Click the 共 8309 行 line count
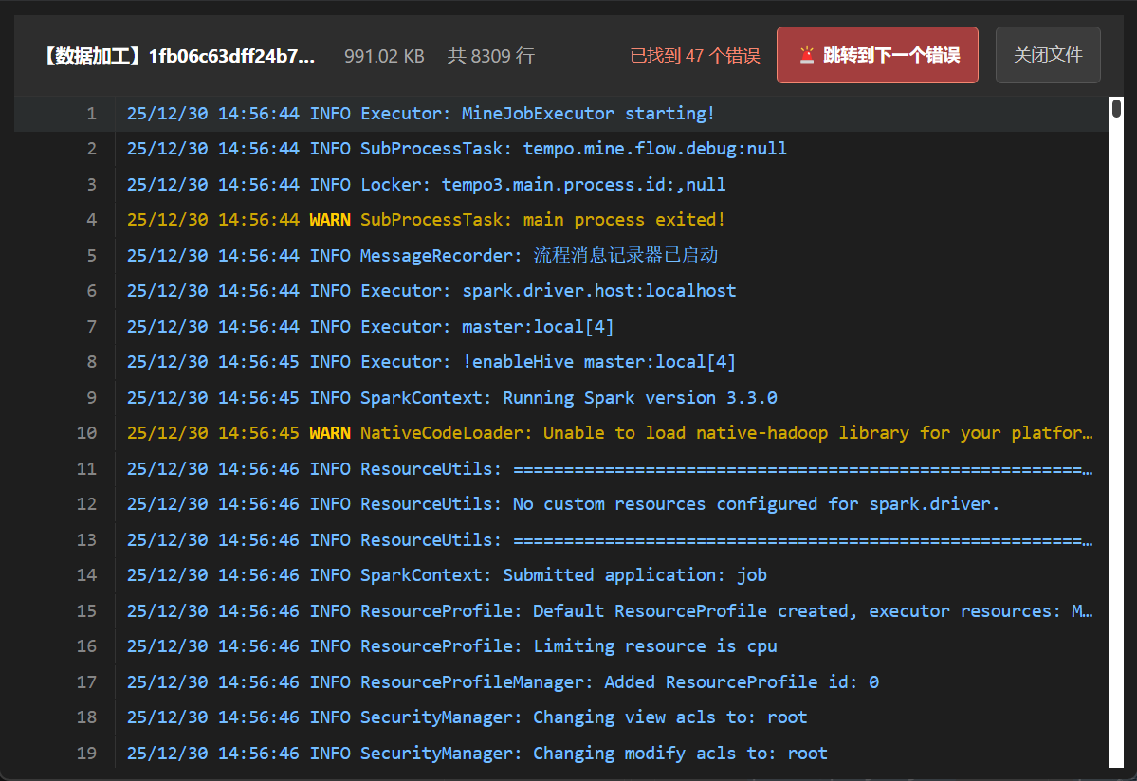Image resolution: width=1137 pixels, height=781 pixels. pyautogui.click(x=491, y=56)
